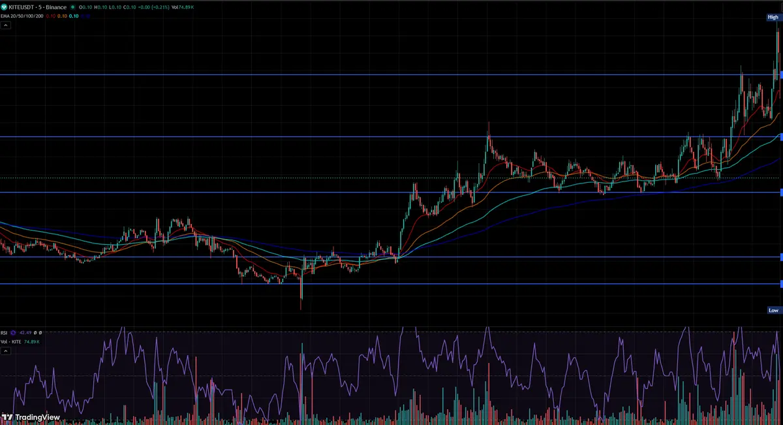Click the Vol74.89K value in top legend
Screen dimensions: 783x425
(x=183, y=7)
